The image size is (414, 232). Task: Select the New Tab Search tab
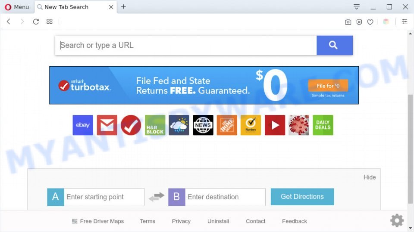75,7
